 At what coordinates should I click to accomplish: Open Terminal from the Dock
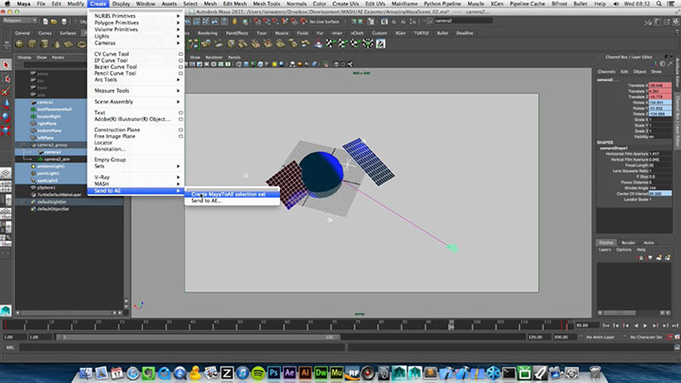[509, 373]
